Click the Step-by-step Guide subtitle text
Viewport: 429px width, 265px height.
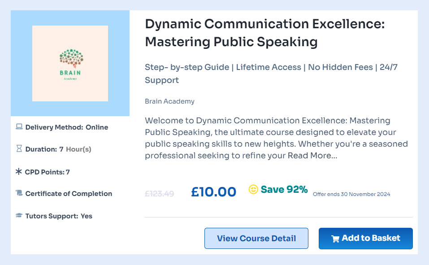click(x=187, y=67)
